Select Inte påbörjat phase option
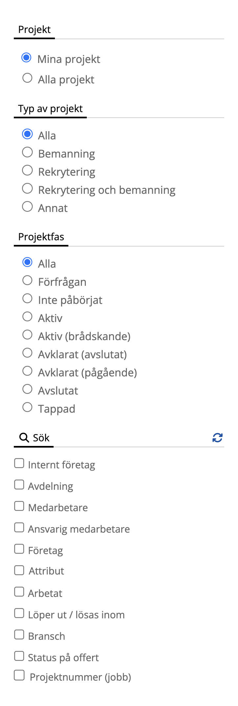 pyautogui.click(x=27, y=299)
